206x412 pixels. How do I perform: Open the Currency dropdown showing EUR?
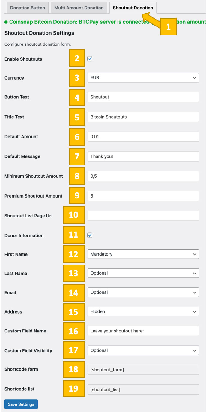pos(143,77)
